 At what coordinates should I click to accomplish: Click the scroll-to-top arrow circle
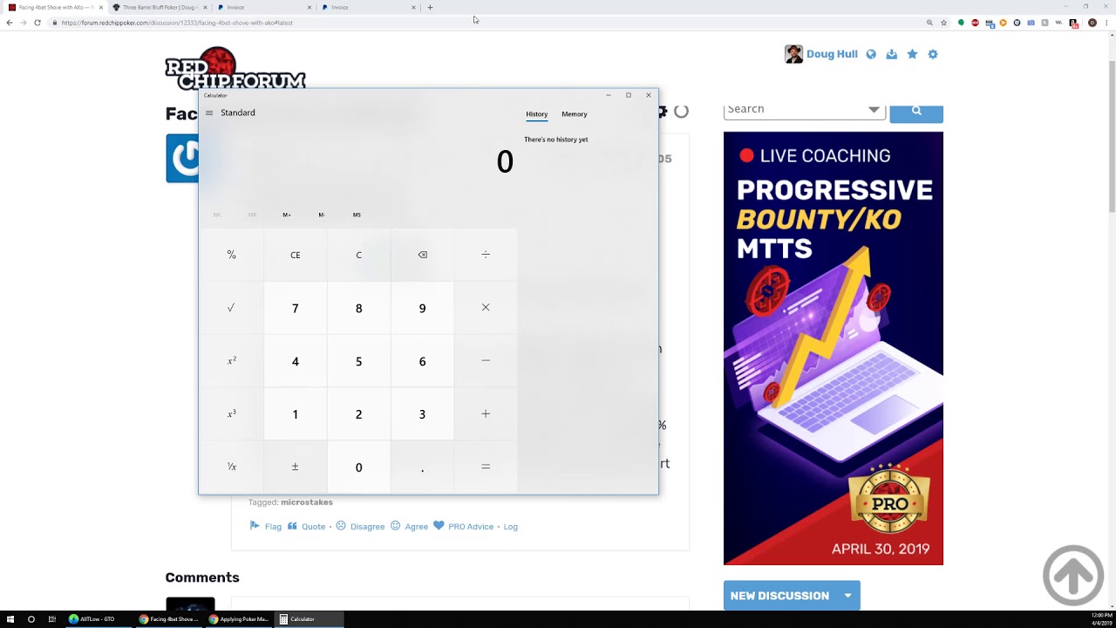coord(1073,576)
